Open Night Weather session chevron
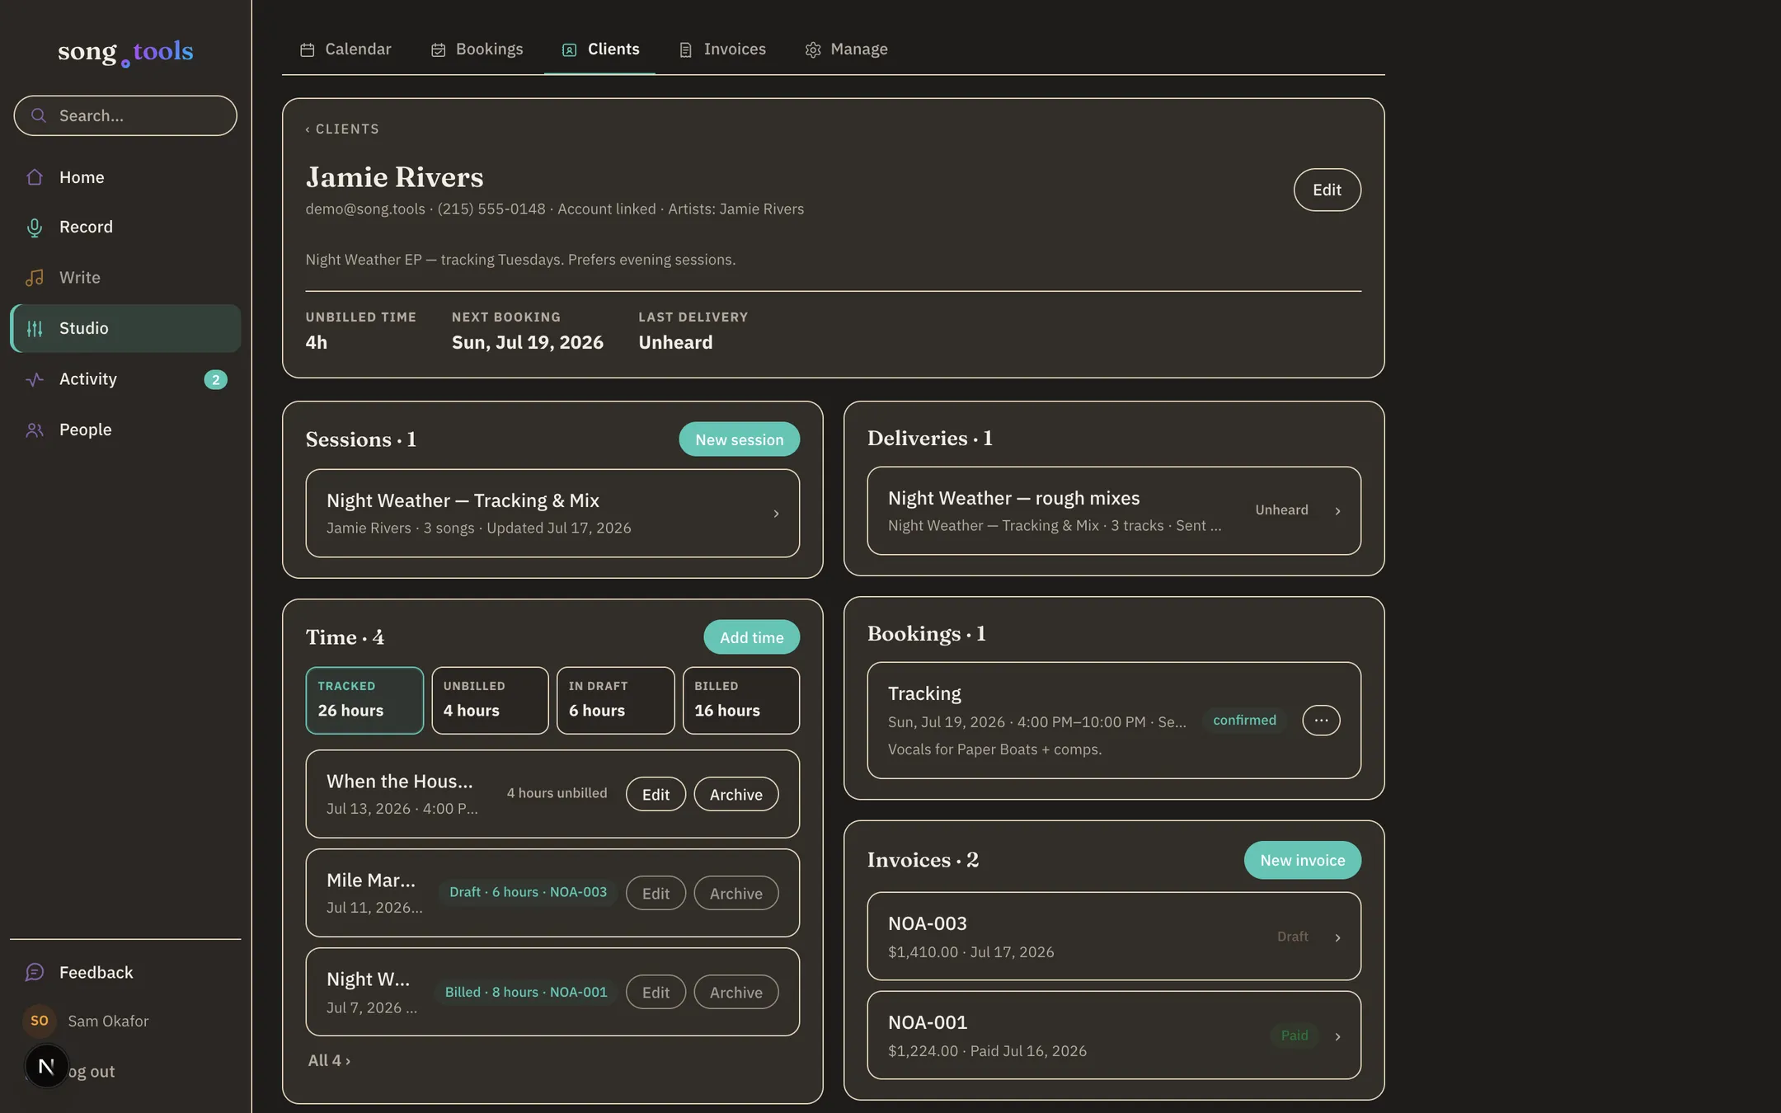This screenshot has width=1781, height=1113. 776,514
